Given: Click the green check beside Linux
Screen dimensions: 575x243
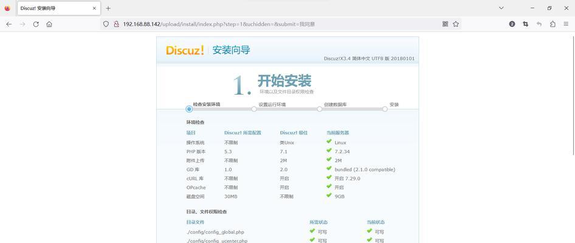Looking at the screenshot, I should click(x=329, y=142).
